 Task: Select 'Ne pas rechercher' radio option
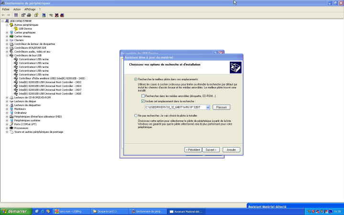136,115
